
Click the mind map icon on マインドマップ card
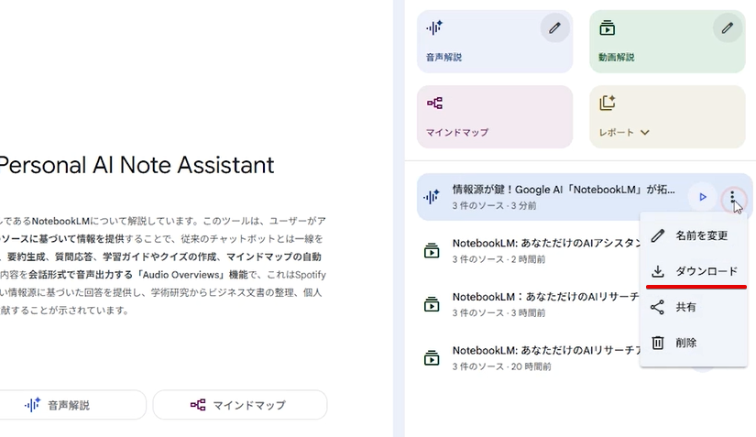pos(434,104)
